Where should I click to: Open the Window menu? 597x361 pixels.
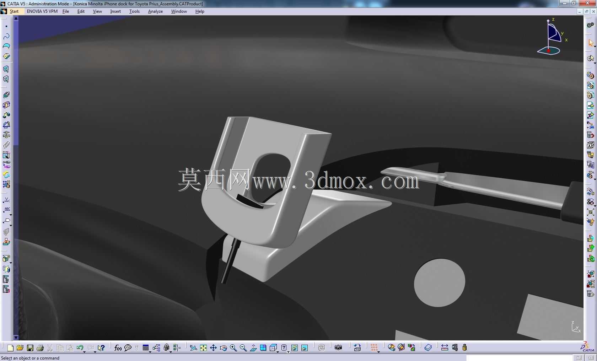pyautogui.click(x=179, y=11)
